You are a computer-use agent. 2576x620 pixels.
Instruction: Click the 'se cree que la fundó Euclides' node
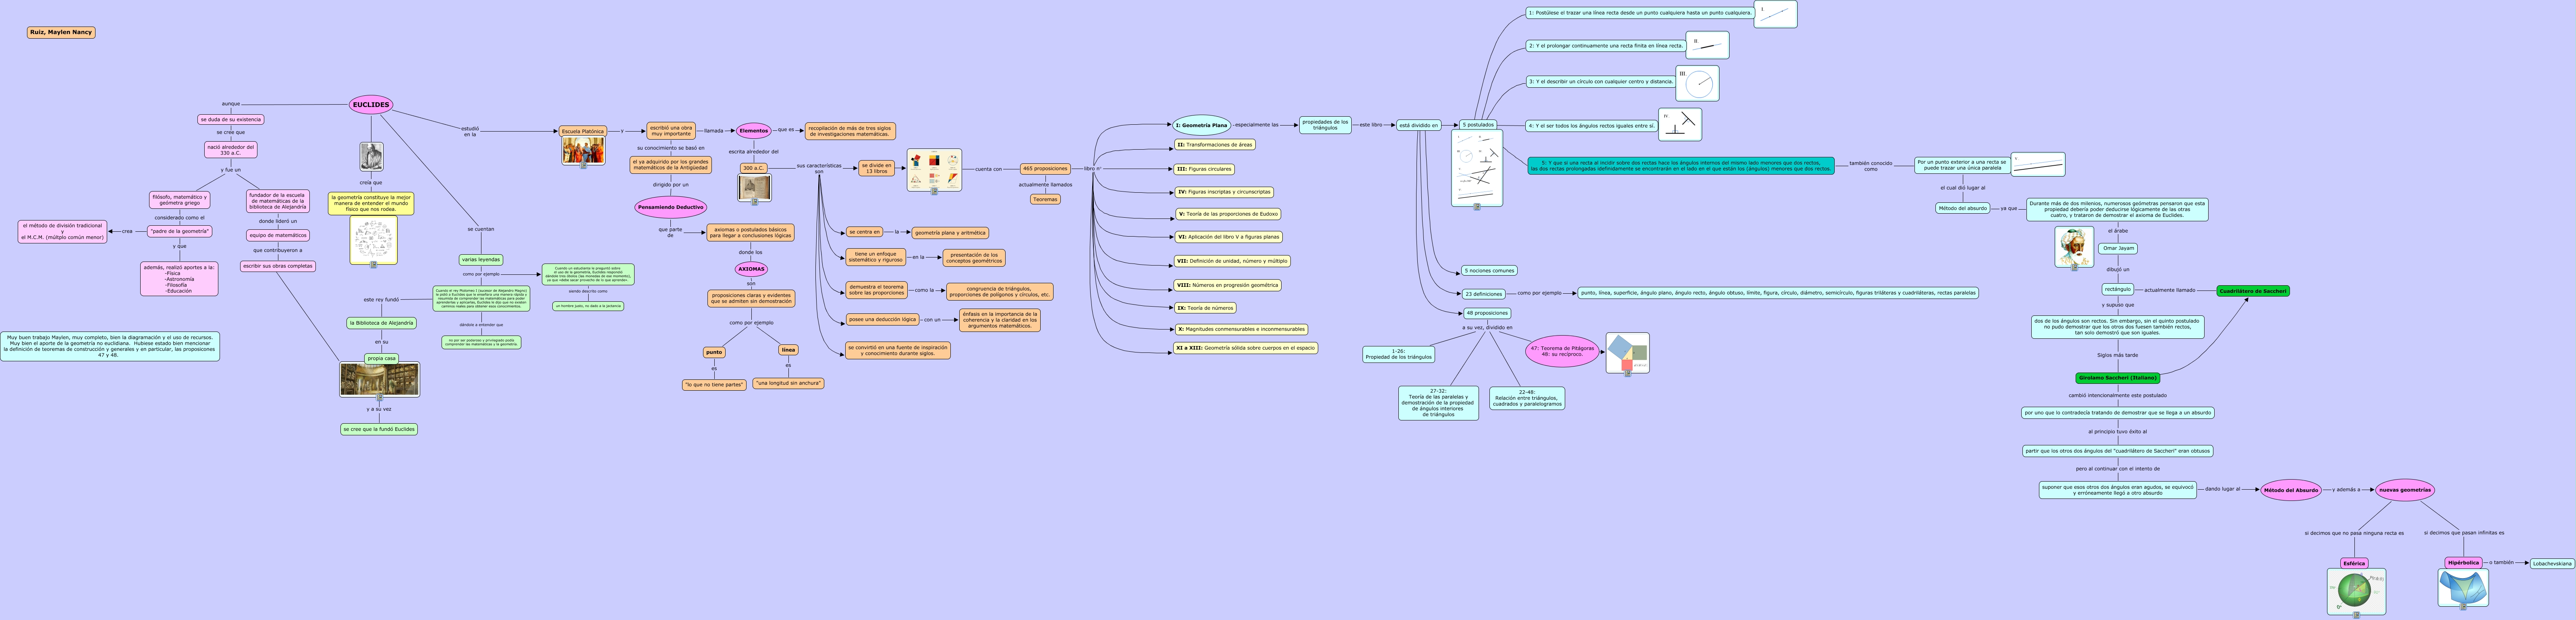pyautogui.click(x=379, y=429)
